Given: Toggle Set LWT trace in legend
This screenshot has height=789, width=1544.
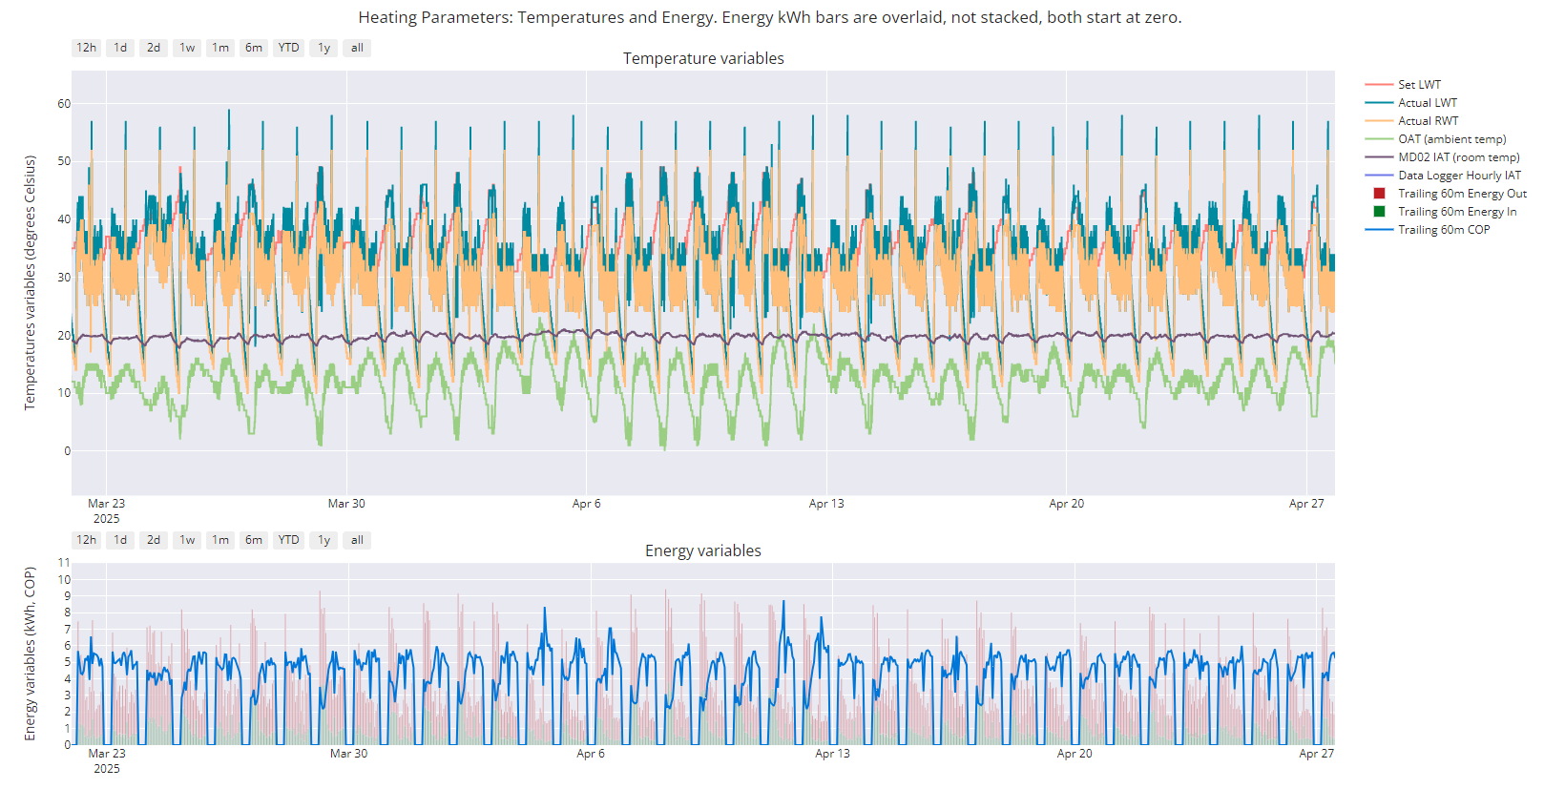Looking at the screenshot, I should click(1419, 85).
